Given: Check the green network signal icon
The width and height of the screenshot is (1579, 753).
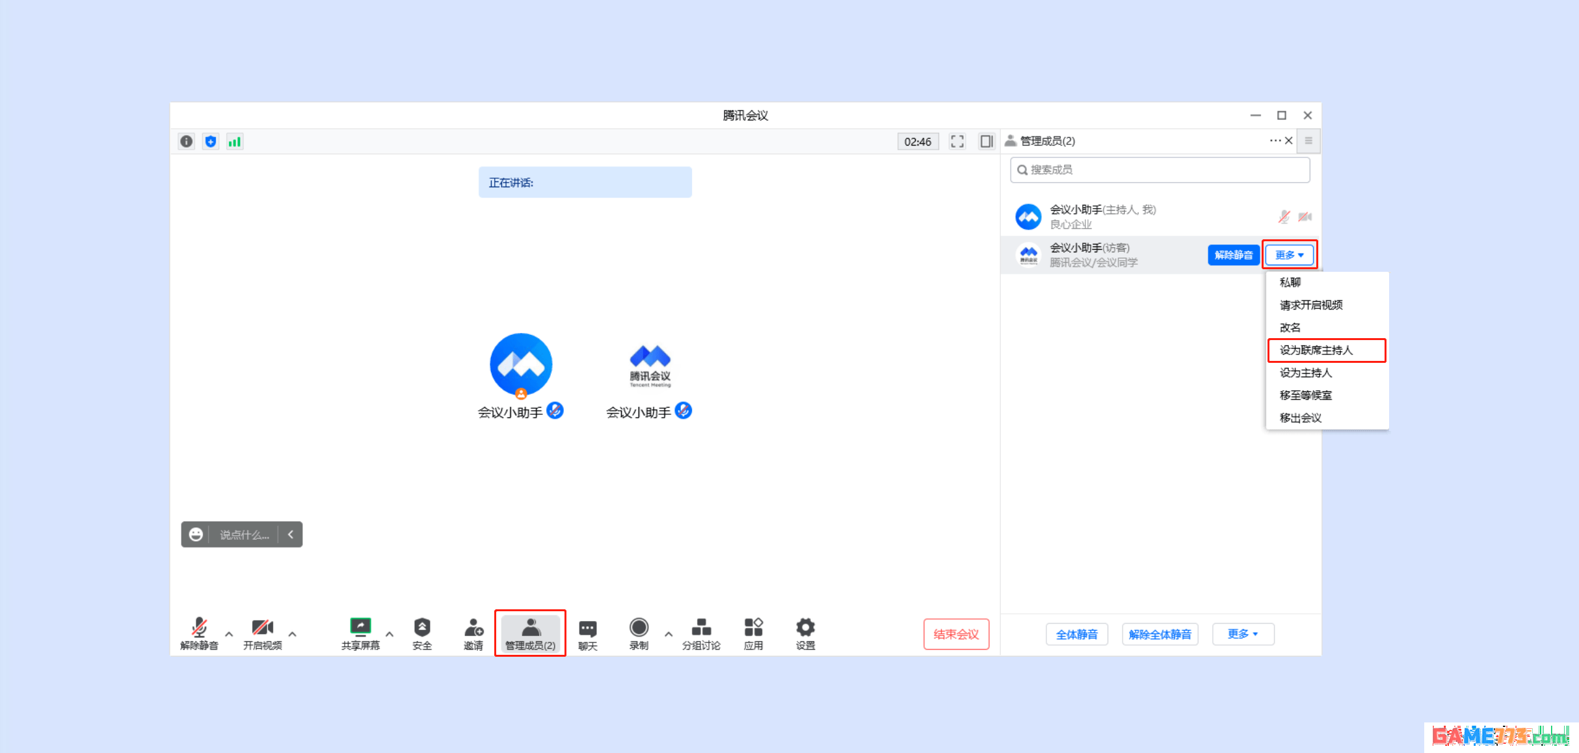Looking at the screenshot, I should (235, 141).
